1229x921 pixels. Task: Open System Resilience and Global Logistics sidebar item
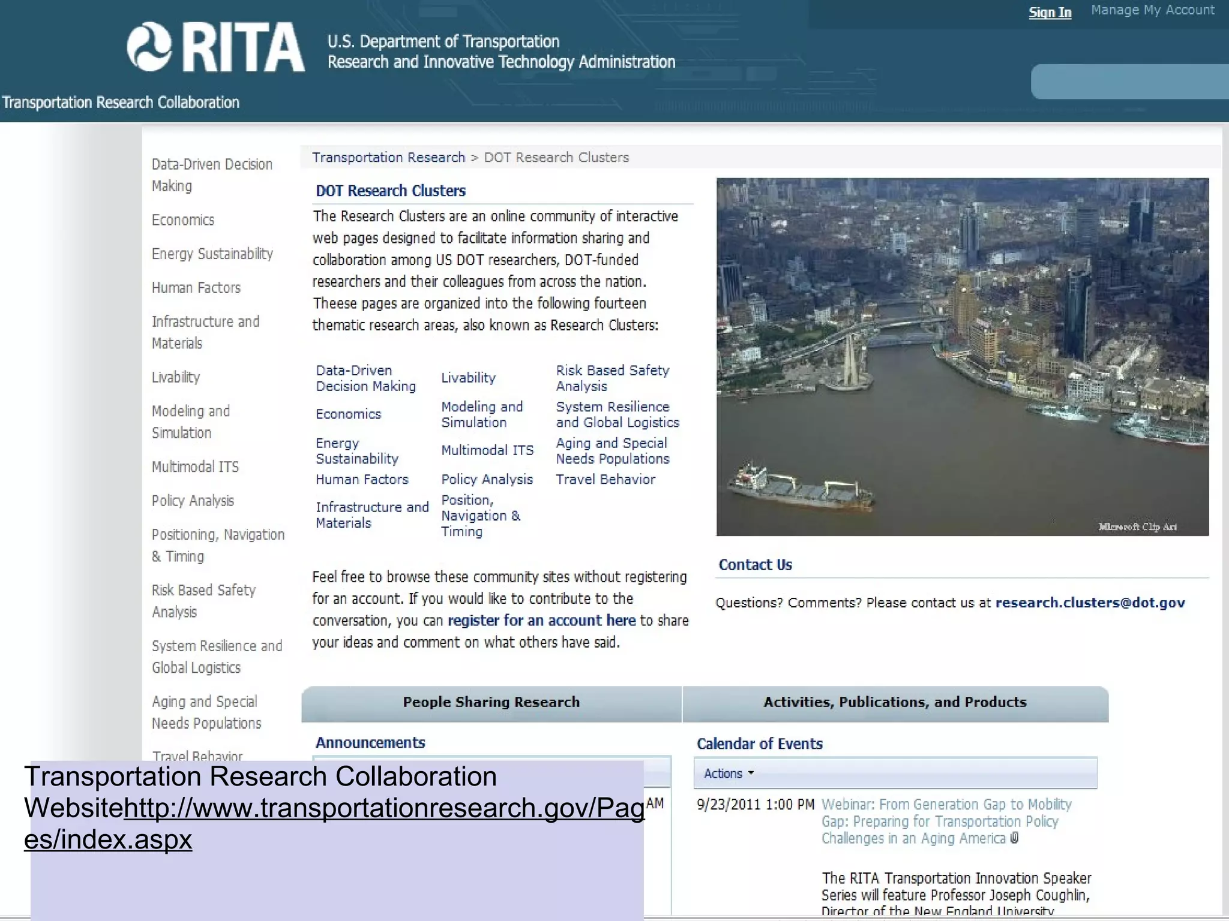click(217, 657)
